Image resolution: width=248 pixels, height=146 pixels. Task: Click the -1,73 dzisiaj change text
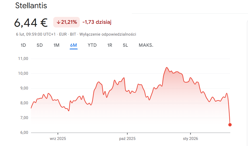point(97,22)
